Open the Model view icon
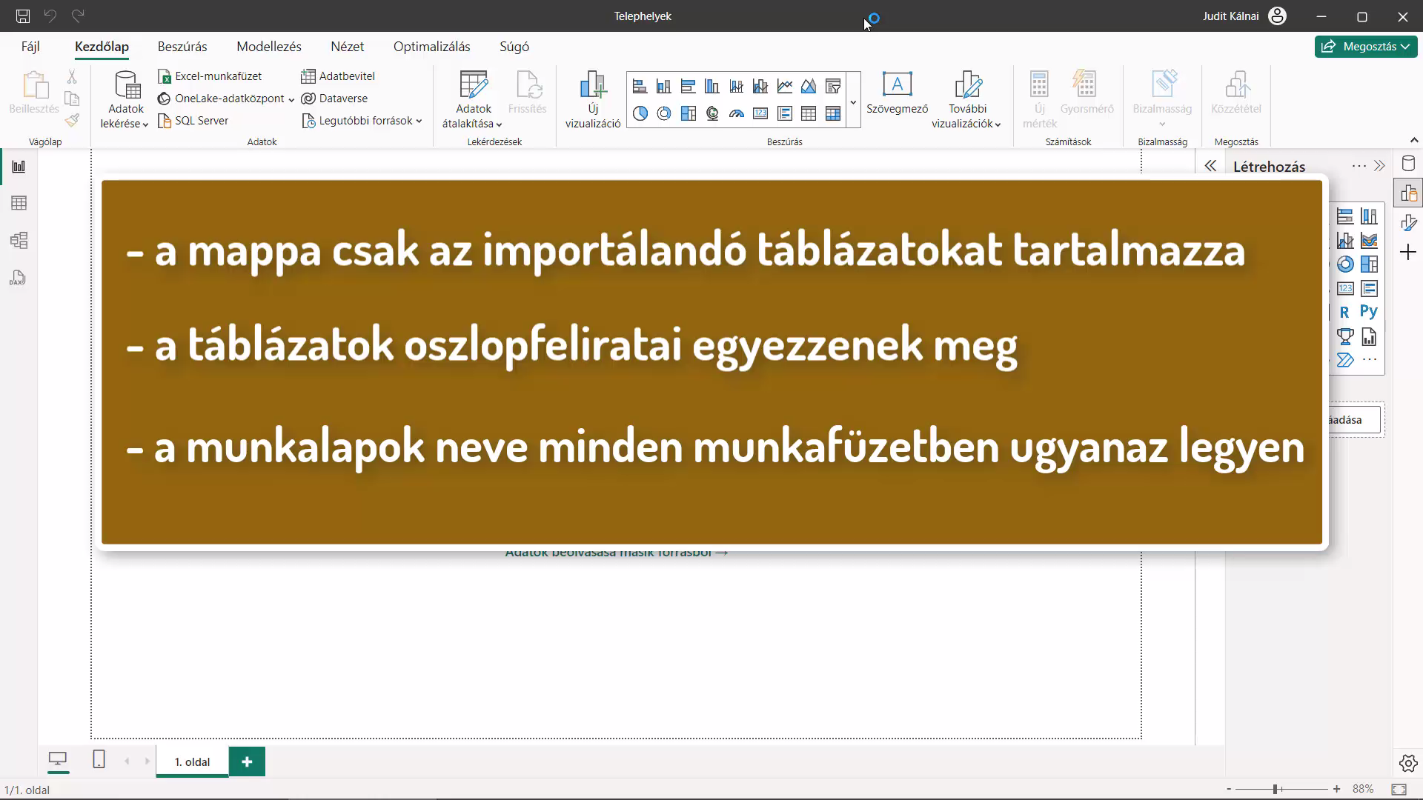This screenshot has height=800, width=1423. coord(19,240)
